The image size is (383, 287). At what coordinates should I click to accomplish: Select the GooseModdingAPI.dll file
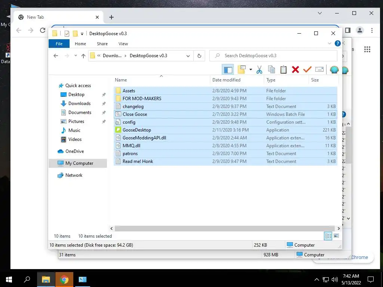pyautogui.click(x=225, y=138)
